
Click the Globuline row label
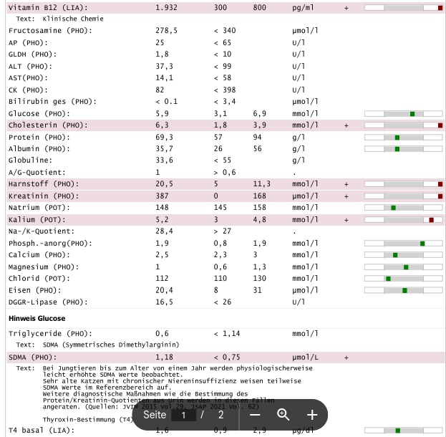pos(30,160)
